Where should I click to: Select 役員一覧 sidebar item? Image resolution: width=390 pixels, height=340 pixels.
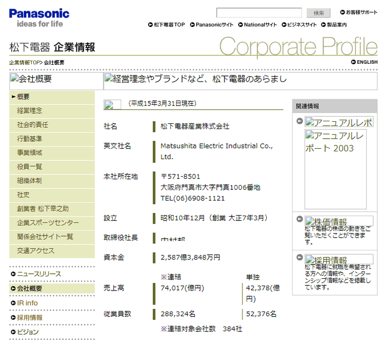pyautogui.click(x=52, y=167)
